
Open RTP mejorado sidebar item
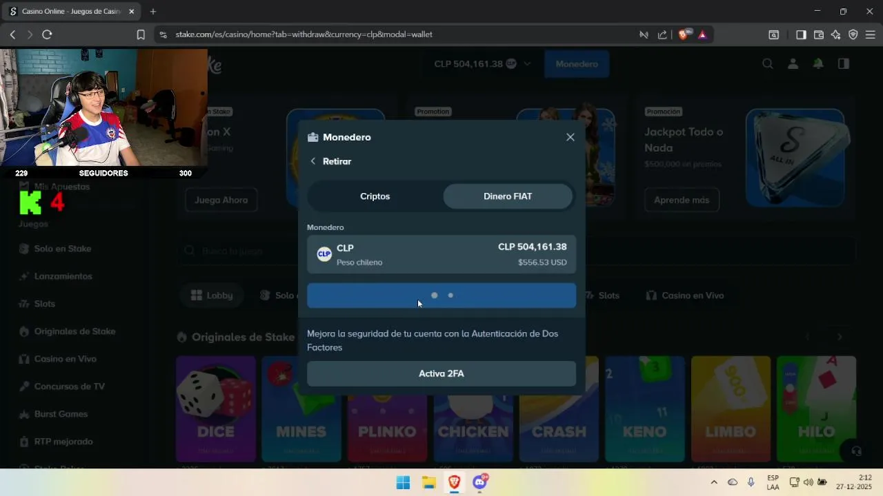coord(63,442)
